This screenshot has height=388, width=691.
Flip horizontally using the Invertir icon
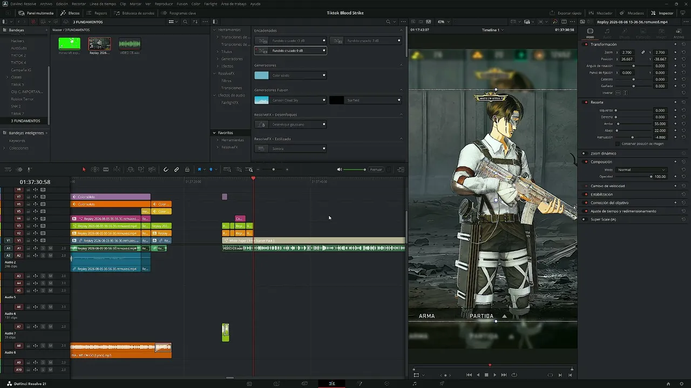pos(618,93)
